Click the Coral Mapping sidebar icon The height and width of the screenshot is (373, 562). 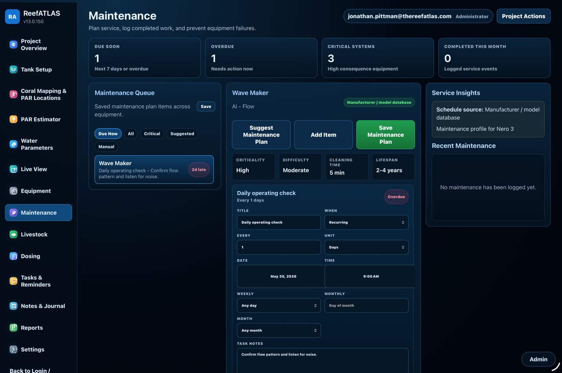point(14,94)
